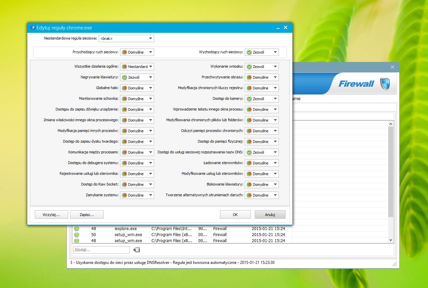This screenshot has width=428, height=288.
Task: Expand the Modyfikowania chronionych plików lub folderów dropdown
Action: pyautogui.click(x=262, y=120)
